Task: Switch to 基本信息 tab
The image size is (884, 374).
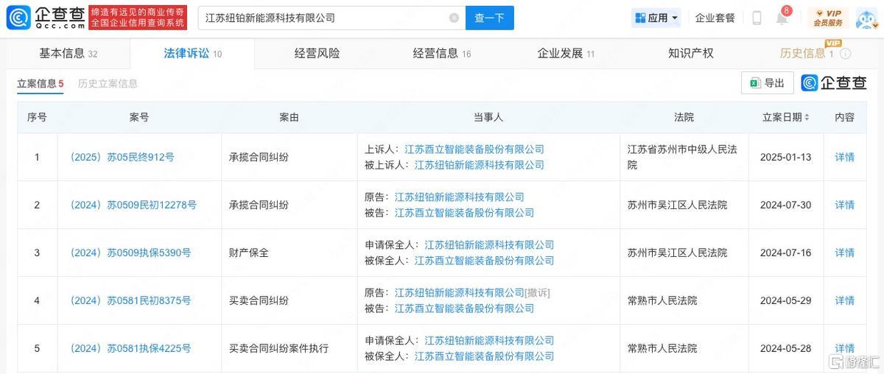Action: 68,54
